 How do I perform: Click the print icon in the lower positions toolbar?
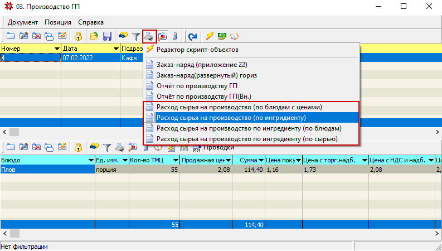point(120,147)
